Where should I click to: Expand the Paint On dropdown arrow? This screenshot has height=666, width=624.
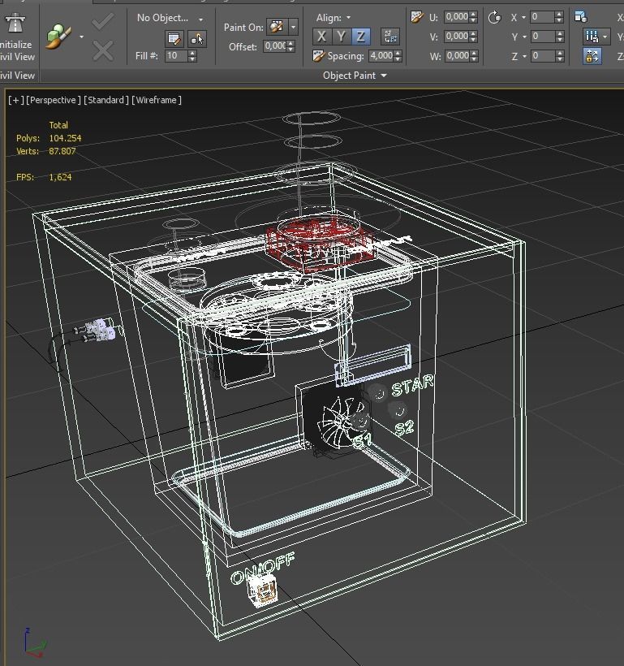coord(293,27)
